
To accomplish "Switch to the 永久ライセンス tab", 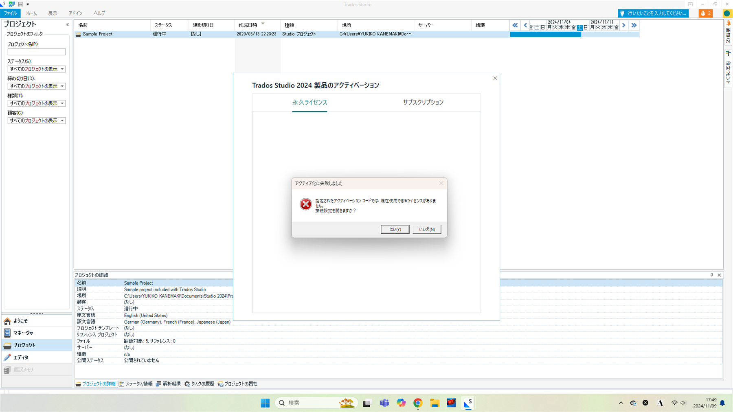I will [x=309, y=102].
